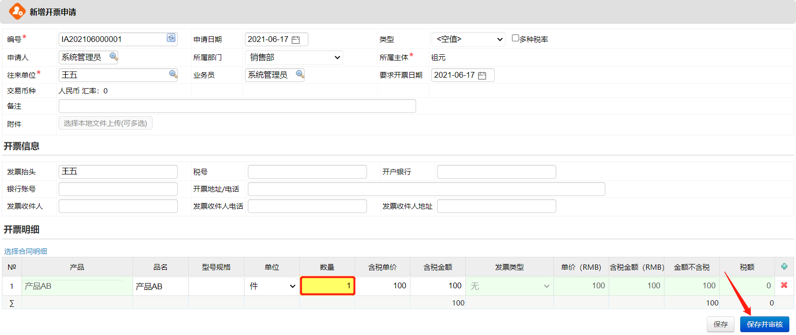Click the auto-generate number icon in 编号 field

171,38
